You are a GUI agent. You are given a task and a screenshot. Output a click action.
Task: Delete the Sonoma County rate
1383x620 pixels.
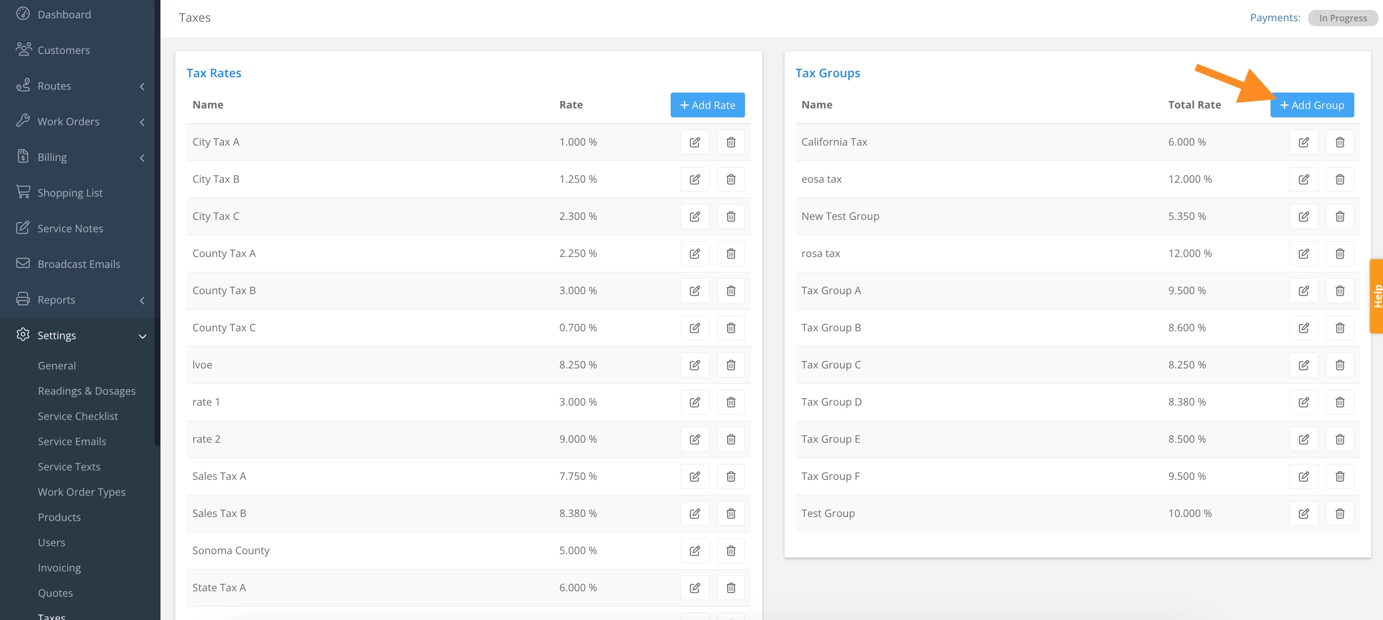point(731,551)
